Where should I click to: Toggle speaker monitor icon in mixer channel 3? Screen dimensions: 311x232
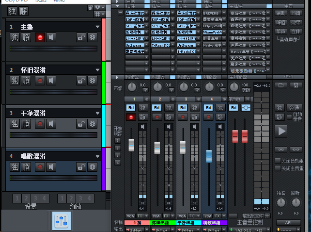tap(194, 127)
